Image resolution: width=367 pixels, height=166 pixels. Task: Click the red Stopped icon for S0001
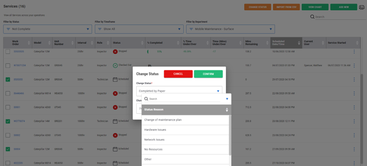coord(115,107)
